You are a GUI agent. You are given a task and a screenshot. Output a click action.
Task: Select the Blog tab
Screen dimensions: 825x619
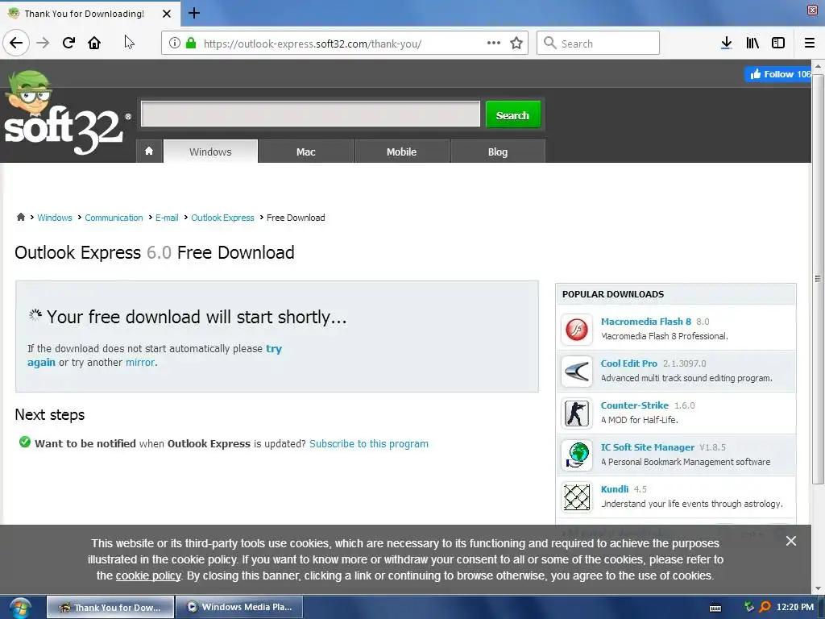pos(498,152)
